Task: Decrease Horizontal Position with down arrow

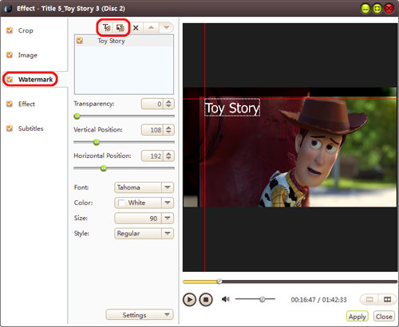Action: tap(168, 158)
